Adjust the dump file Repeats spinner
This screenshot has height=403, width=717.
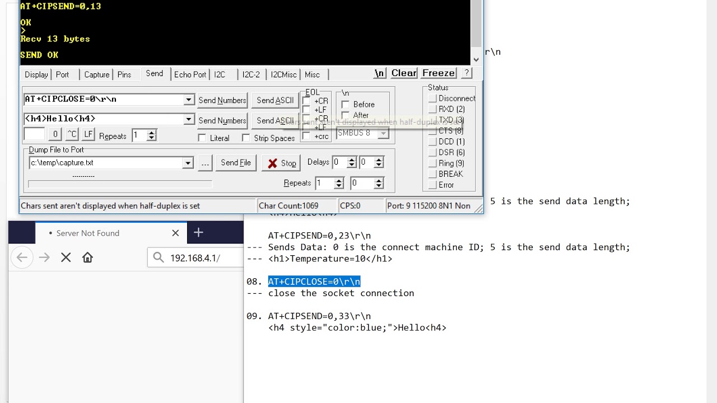tap(338, 183)
